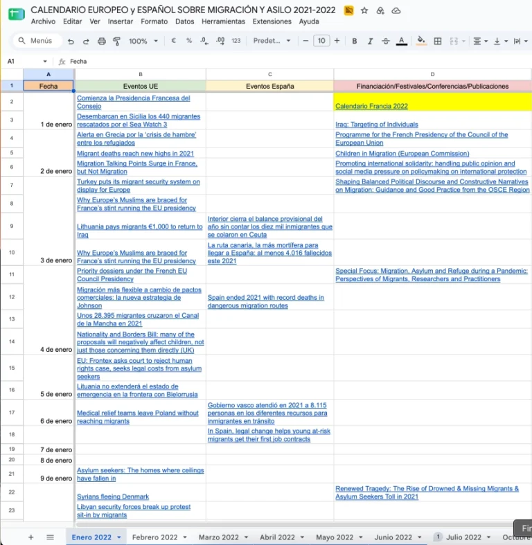The height and width of the screenshot is (545, 532).
Task: Open the borders tool
Action: pos(437,41)
